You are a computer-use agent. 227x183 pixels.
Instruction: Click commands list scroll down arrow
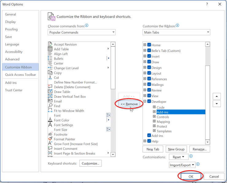click(113, 154)
